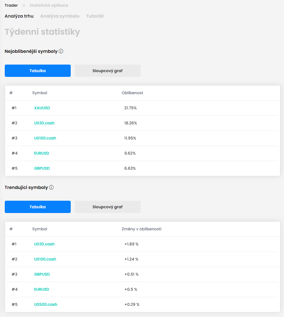Open the Tutoriál tab
Viewport: 284px width, 317px height.
pyautogui.click(x=95, y=16)
